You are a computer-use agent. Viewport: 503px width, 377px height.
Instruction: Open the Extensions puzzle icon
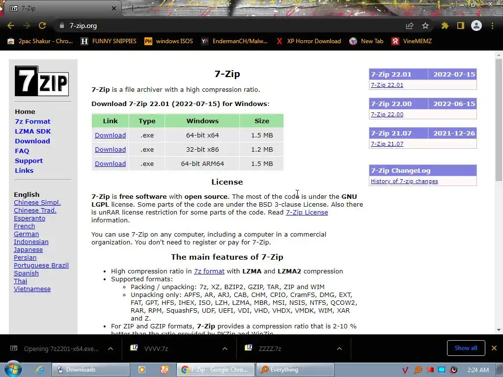(x=445, y=26)
